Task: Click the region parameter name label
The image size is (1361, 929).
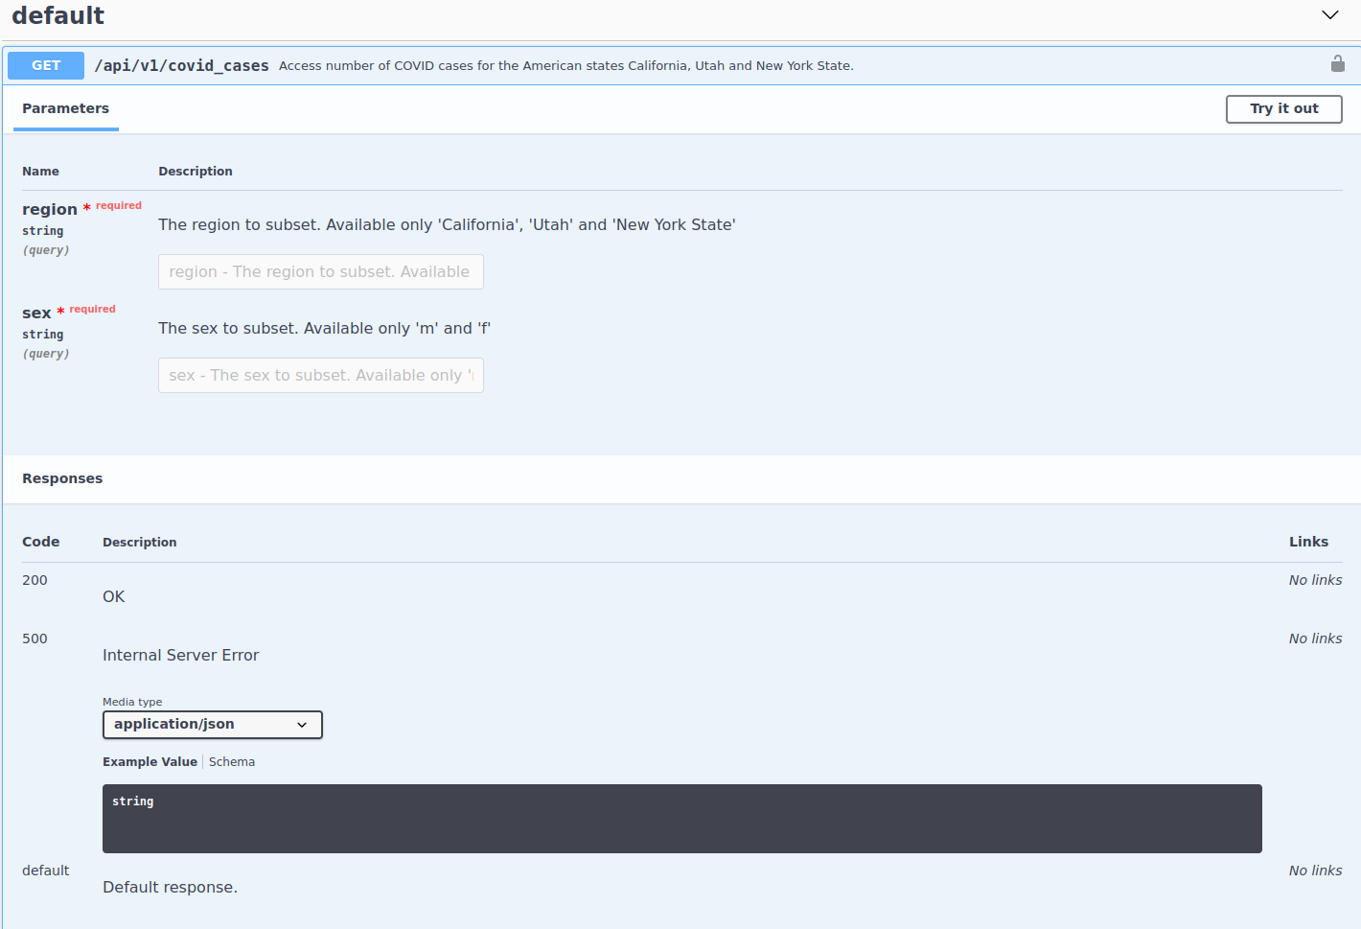Action: point(50,209)
